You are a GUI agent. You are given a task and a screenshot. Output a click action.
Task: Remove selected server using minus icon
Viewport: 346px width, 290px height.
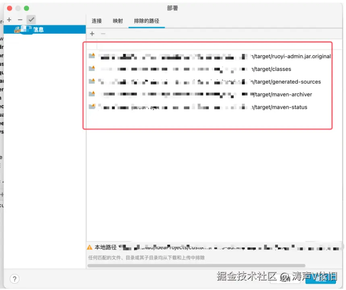[19, 19]
